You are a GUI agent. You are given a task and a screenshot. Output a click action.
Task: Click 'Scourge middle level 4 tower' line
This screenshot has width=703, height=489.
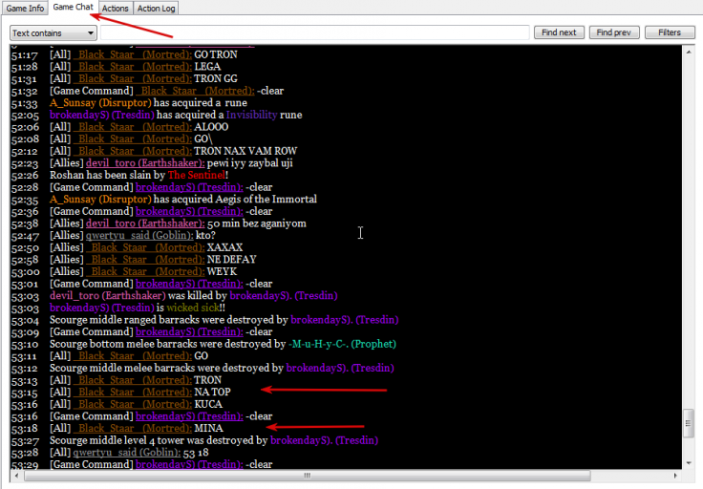(x=214, y=440)
